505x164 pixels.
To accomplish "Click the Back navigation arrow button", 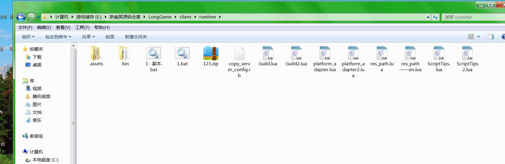I will tap(21, 17).
